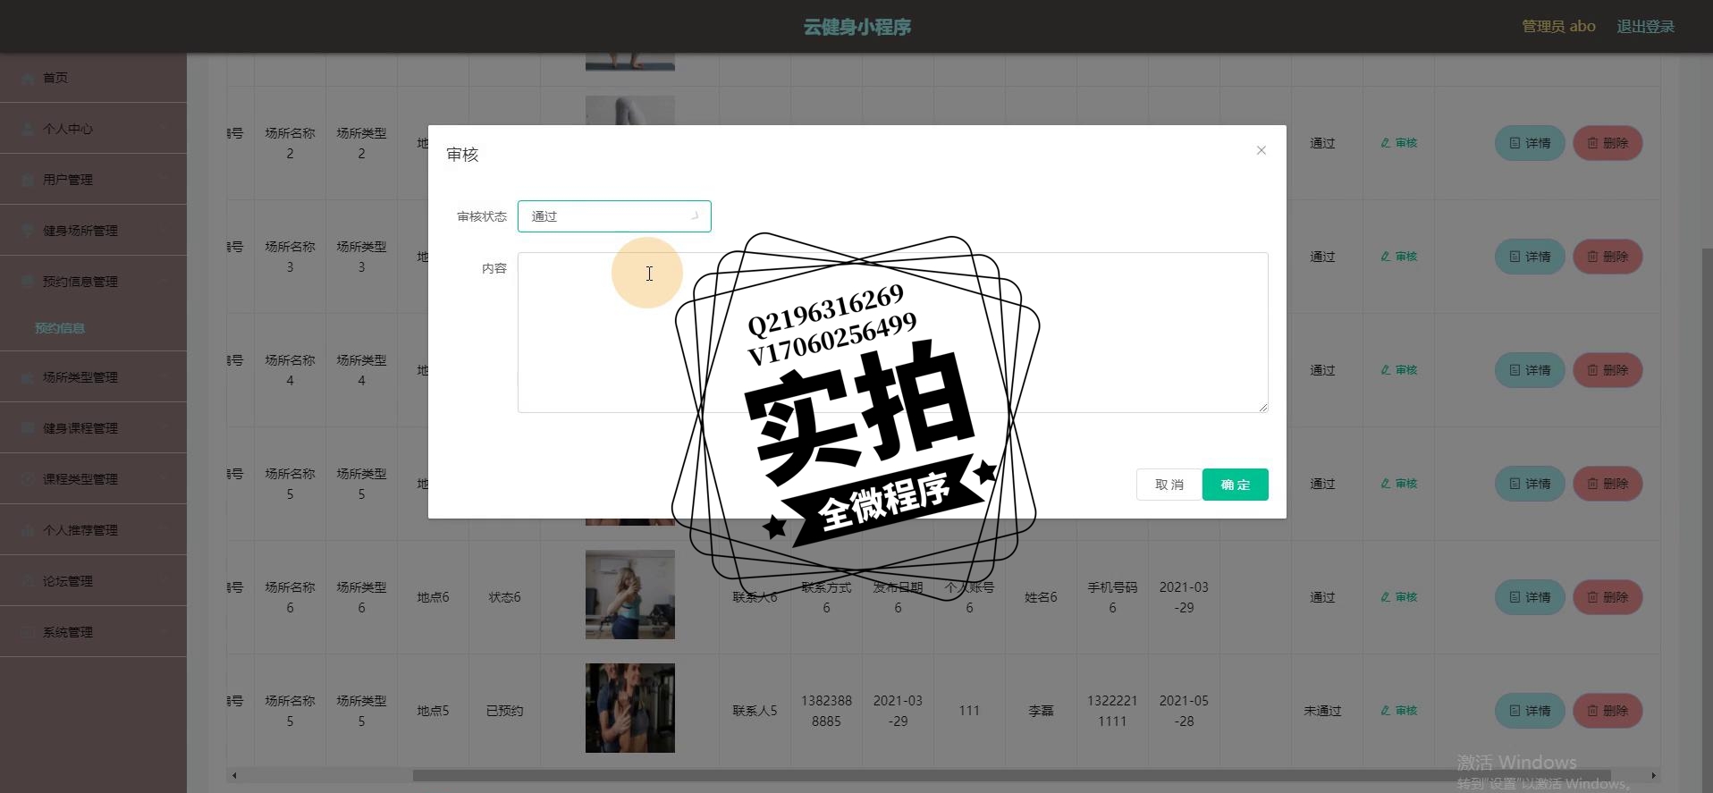Click the 地点6 cell
1713x793 pixels.
(433, 597)
